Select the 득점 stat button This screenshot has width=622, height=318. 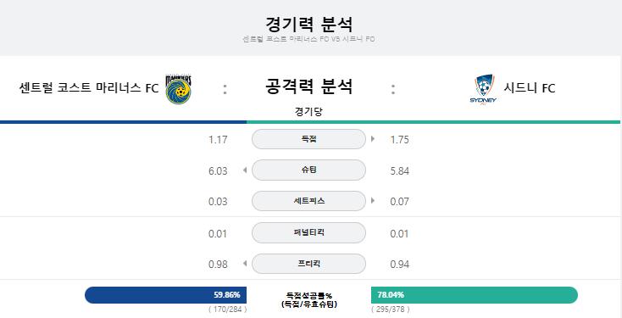click(x=308, y=139)
